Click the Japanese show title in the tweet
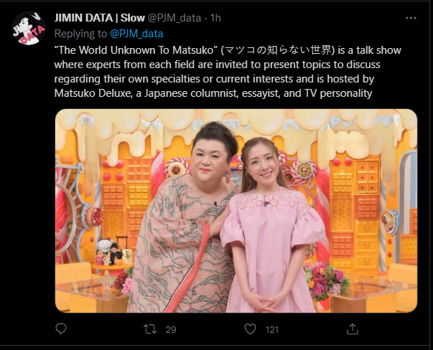Screen dimensions: 433x350 (x=279, y=50)
